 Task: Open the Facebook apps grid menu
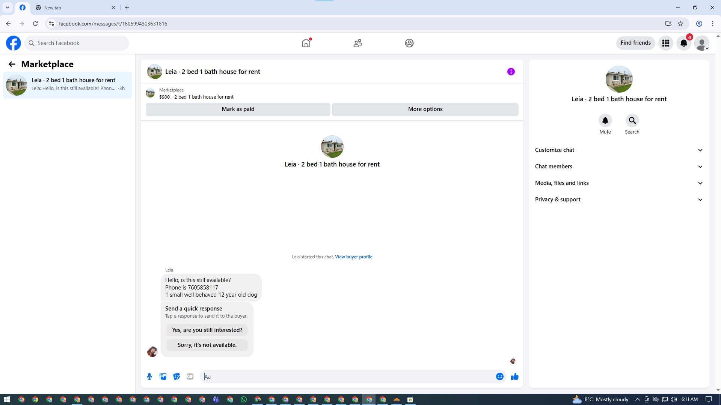[x=665, y=43]
